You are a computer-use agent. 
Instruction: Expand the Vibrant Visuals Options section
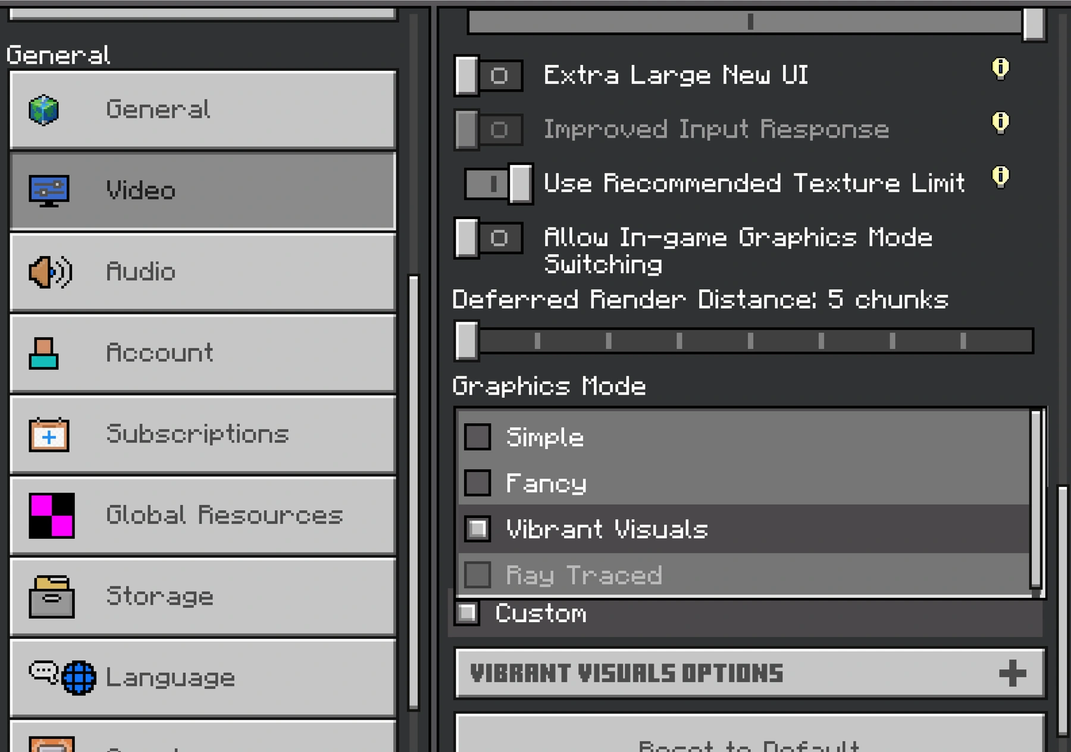click(x=750, y=673)
